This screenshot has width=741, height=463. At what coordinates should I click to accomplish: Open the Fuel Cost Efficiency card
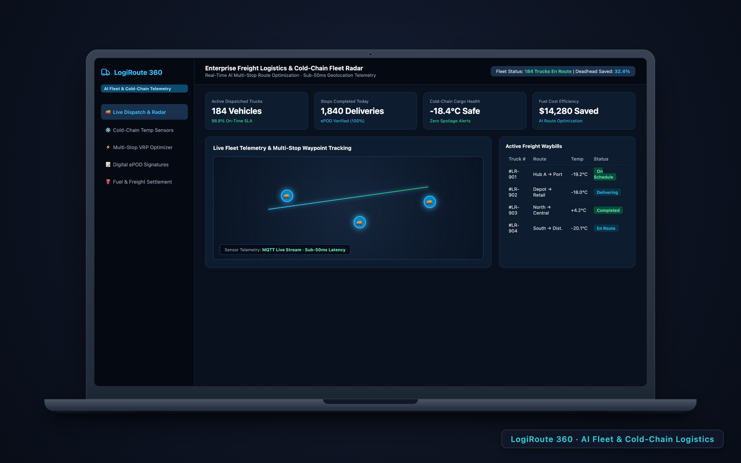click(584, 111)
